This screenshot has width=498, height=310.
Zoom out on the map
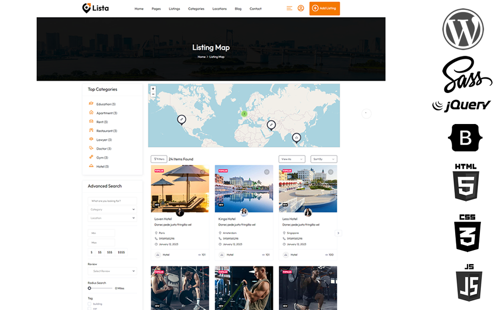[x=153, y=95]
